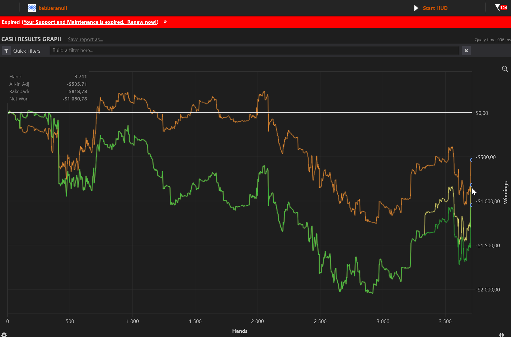This screenshot has width=511, height=337.
Task: Expand the expired banner double-arrow chevron
Action: [x=165, y=22]
